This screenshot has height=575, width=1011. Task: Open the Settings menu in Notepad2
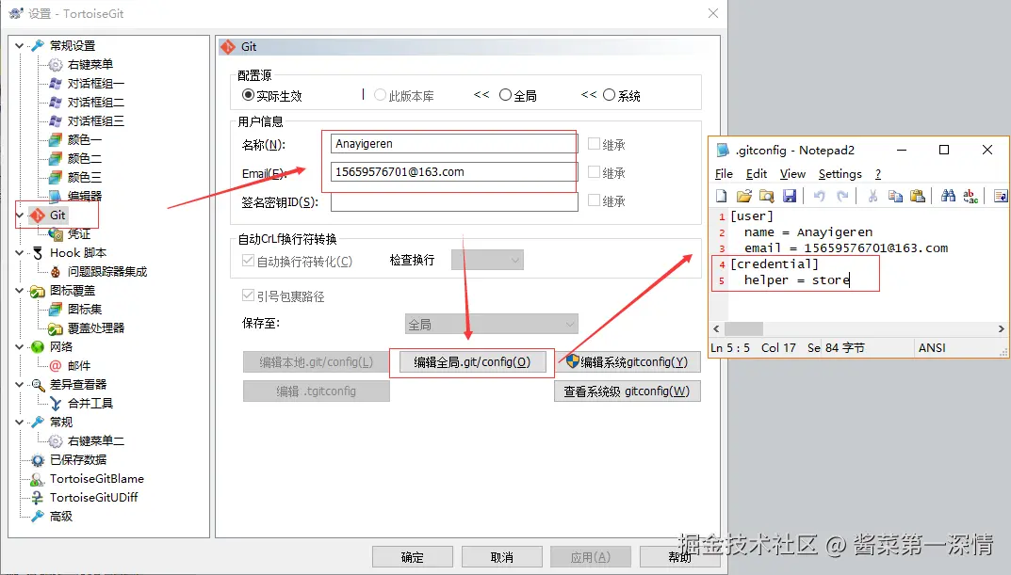840,174
